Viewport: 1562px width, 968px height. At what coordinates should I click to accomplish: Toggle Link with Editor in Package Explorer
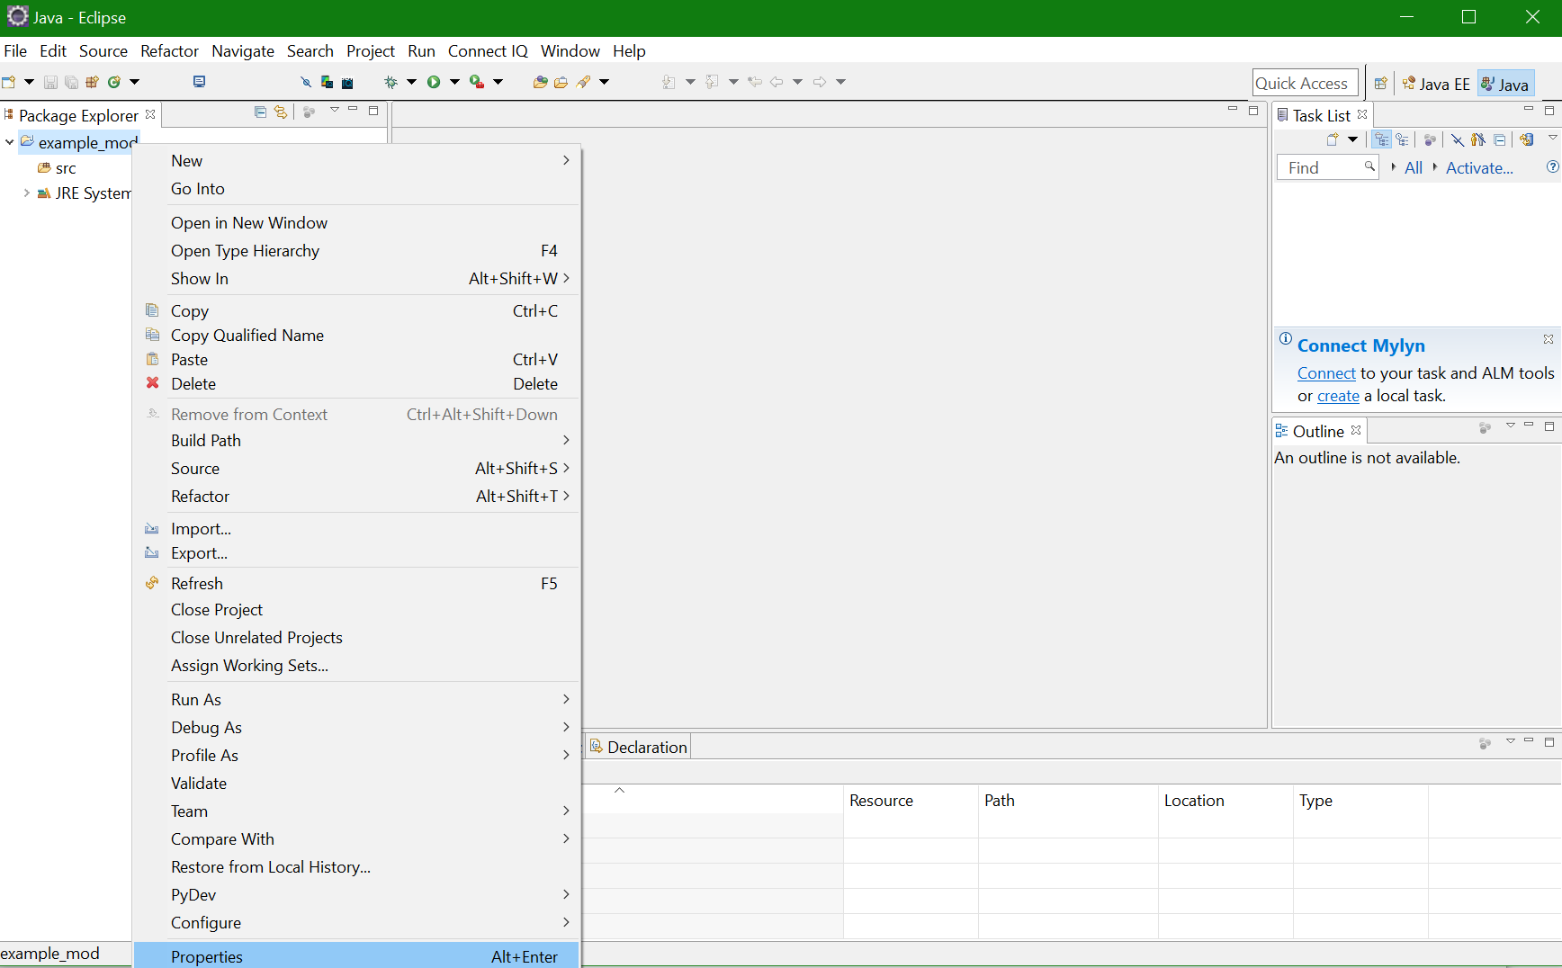click(x=281, y=112)
